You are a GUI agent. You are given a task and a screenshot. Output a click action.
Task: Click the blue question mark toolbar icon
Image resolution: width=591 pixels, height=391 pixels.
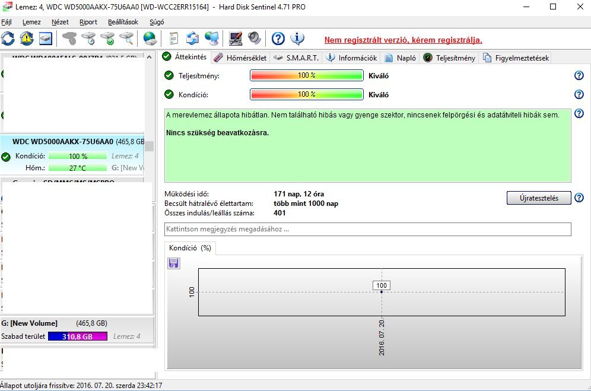[278, 39]
